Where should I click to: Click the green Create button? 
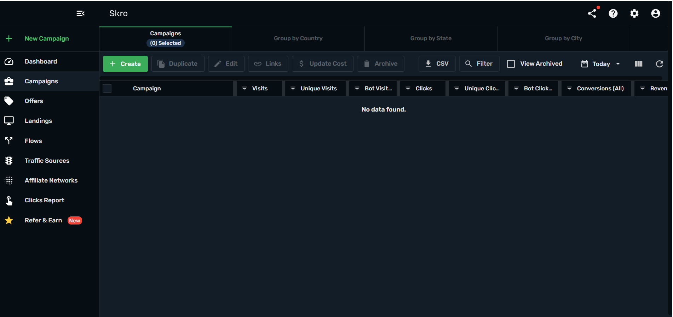click(125, 64)
